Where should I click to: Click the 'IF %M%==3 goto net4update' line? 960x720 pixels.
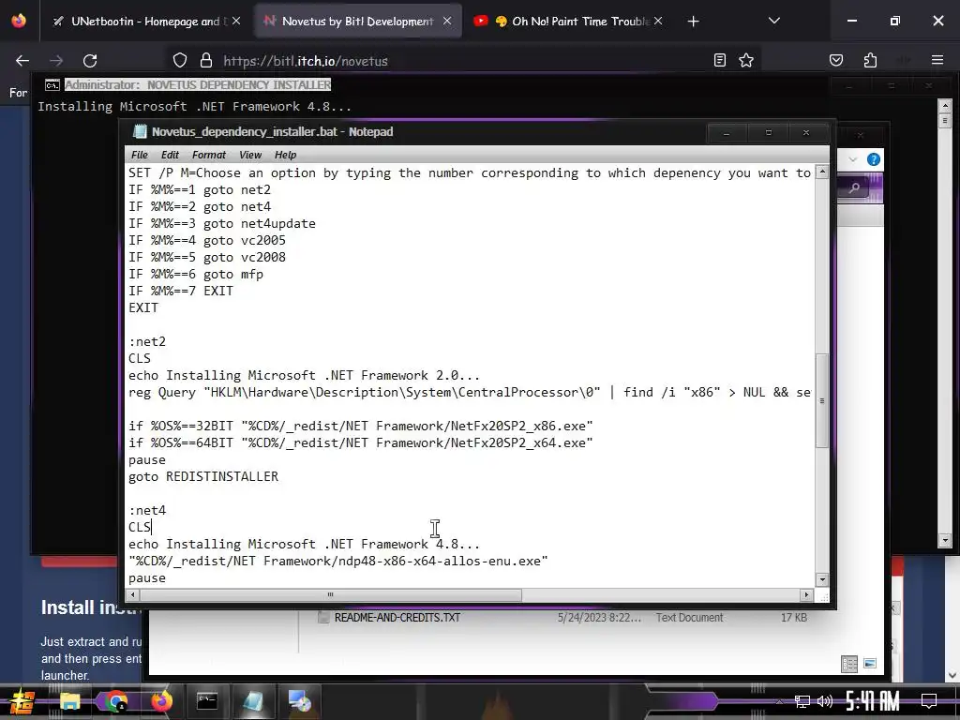[x=221, y=223]
